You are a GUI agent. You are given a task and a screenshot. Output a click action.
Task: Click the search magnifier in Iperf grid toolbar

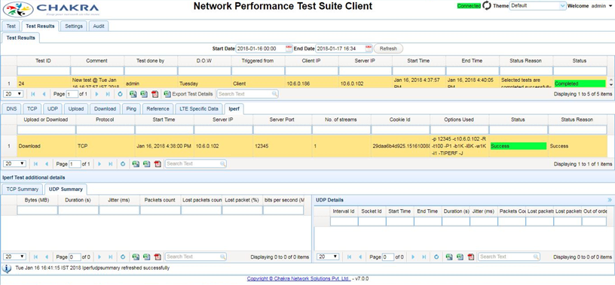pyautogui.click(x=223, y=164)
